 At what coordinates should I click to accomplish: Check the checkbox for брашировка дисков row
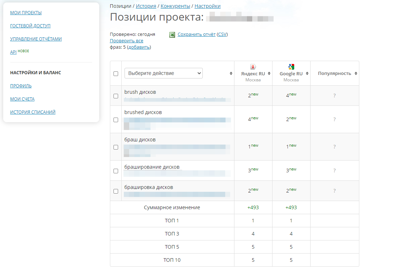(x=116, y=191)
